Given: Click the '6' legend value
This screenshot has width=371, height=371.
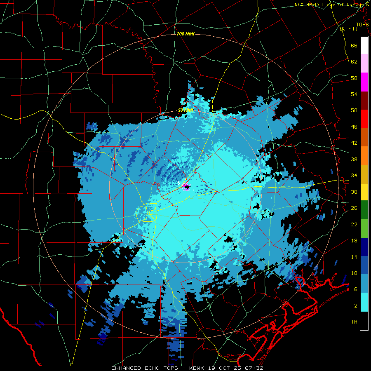Looking at the screenshot, I should pos(356,289).
